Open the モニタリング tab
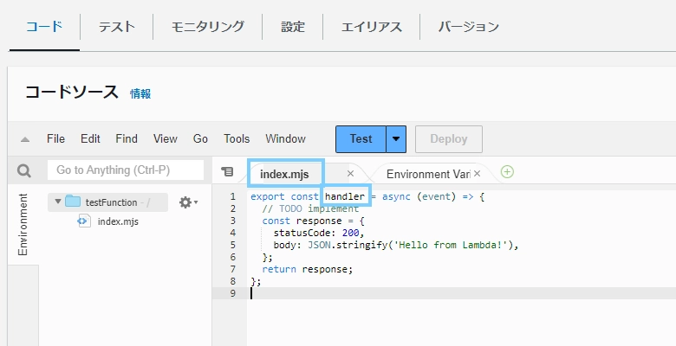Image resolution: width=676 pixels, height=346 pixels. [x=207, y=27]
